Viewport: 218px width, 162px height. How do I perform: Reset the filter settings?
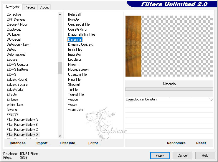tap(201, 143)
